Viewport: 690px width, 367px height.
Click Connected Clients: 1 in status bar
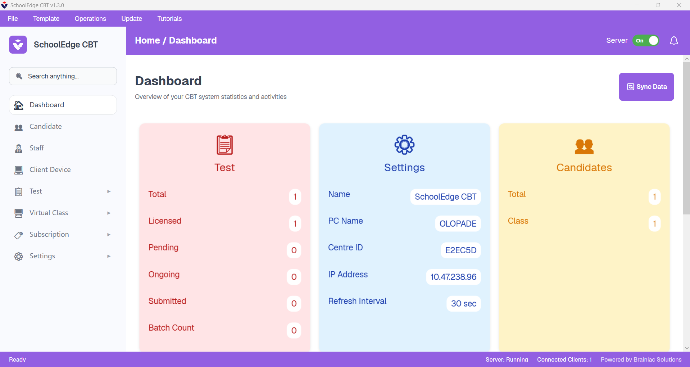[x=564, y=359]
